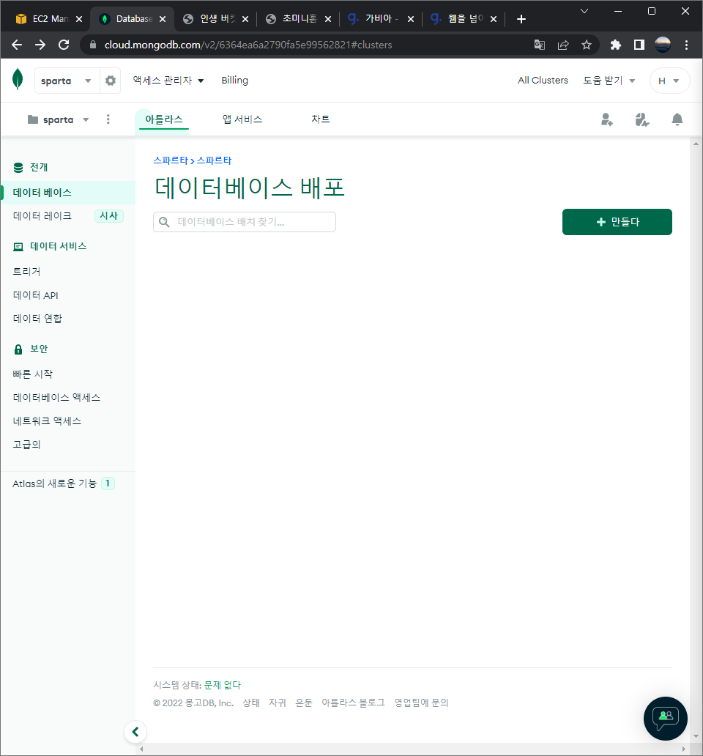Open the notifications bell icon
This screenshot has width=703, height=756.
click(x=677, y=119)
